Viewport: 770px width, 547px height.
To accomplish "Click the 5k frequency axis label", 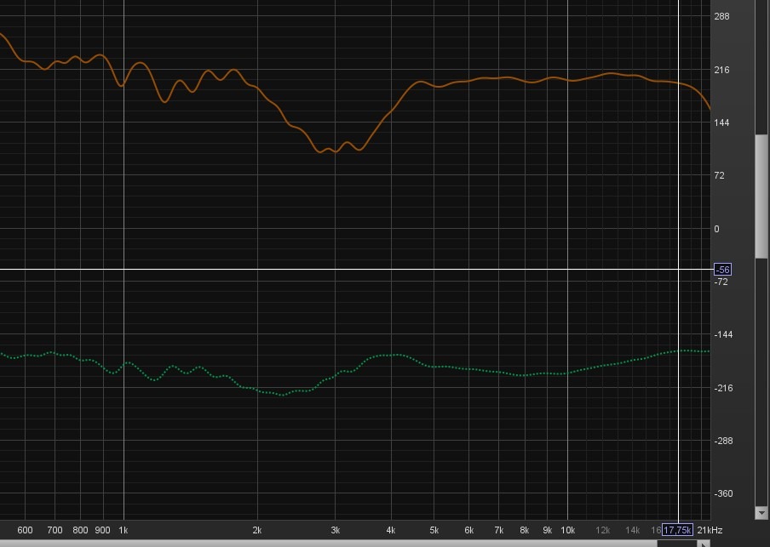I will (434, 530).
